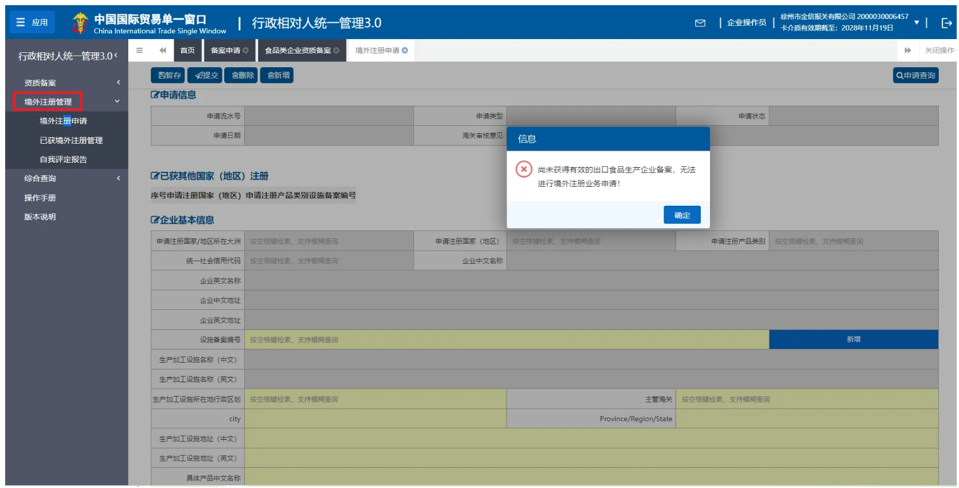
Task: Close the 食品类企业资质备案 tab
Action: (336, 51)
